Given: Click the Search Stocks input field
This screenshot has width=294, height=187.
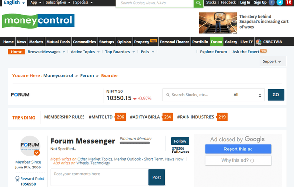Looking at the screenshot, I should click(x=197, y=95).
